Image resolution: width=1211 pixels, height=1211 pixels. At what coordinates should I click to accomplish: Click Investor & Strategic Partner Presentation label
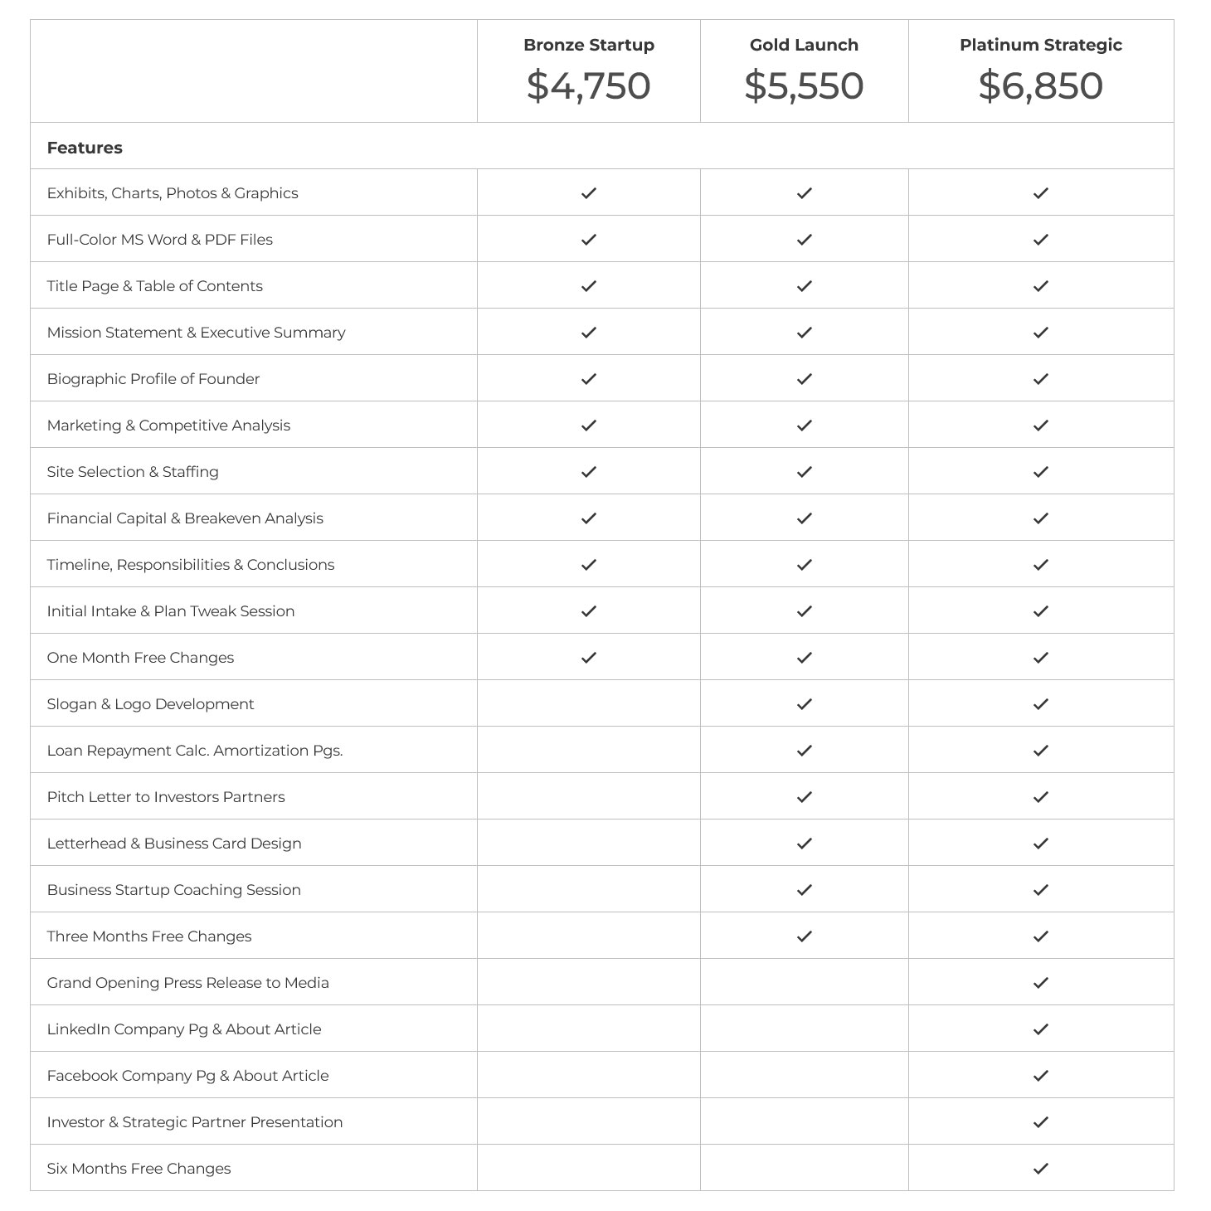tap(195, 1122)
